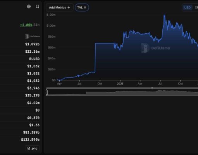Download the .png export
Viewport: 198px width, 155px height.
coord(32,148)
